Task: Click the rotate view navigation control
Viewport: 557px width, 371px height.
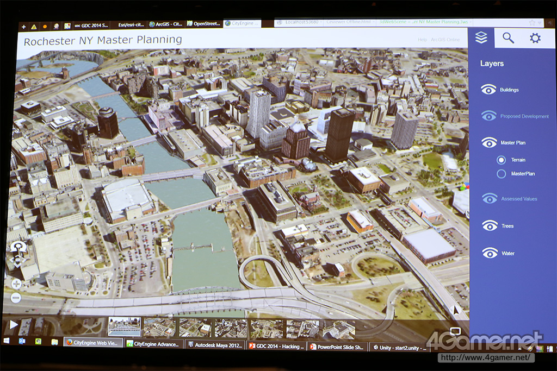Action: click(x=19, y=248)
